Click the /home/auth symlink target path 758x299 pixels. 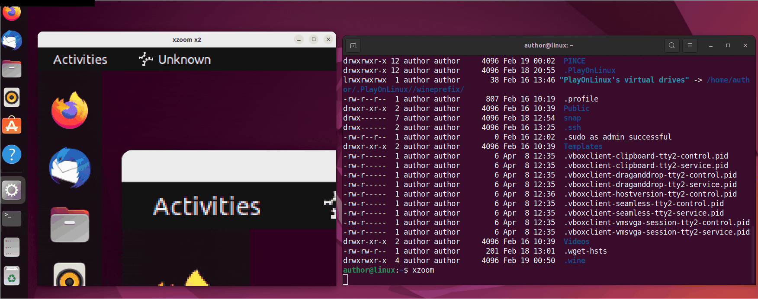[728, 80]
